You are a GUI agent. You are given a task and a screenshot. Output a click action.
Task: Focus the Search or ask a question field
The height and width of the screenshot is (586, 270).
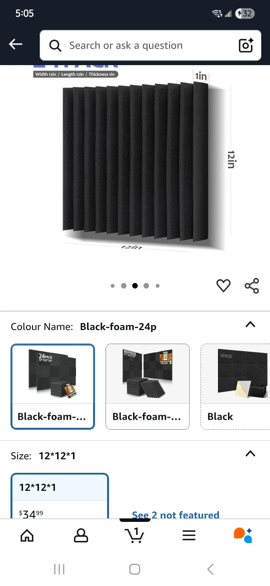click(150, 45)
